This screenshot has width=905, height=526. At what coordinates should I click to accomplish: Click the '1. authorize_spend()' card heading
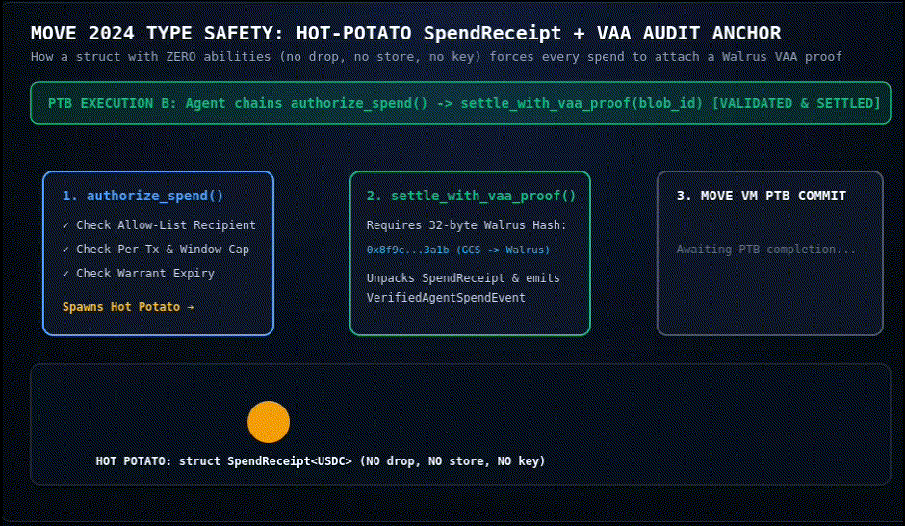142,196
